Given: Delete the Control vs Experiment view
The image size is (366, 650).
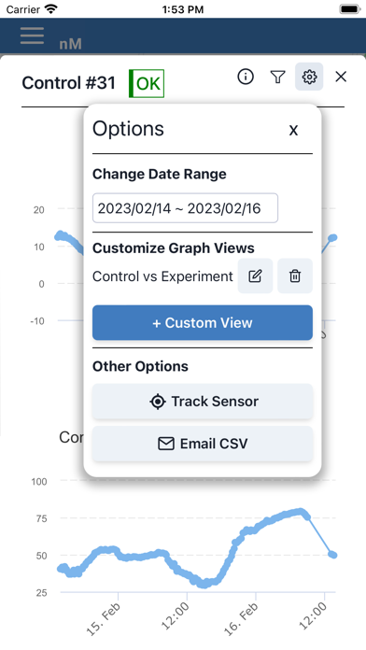Looking at the screenshot, I should coord(295,276).
